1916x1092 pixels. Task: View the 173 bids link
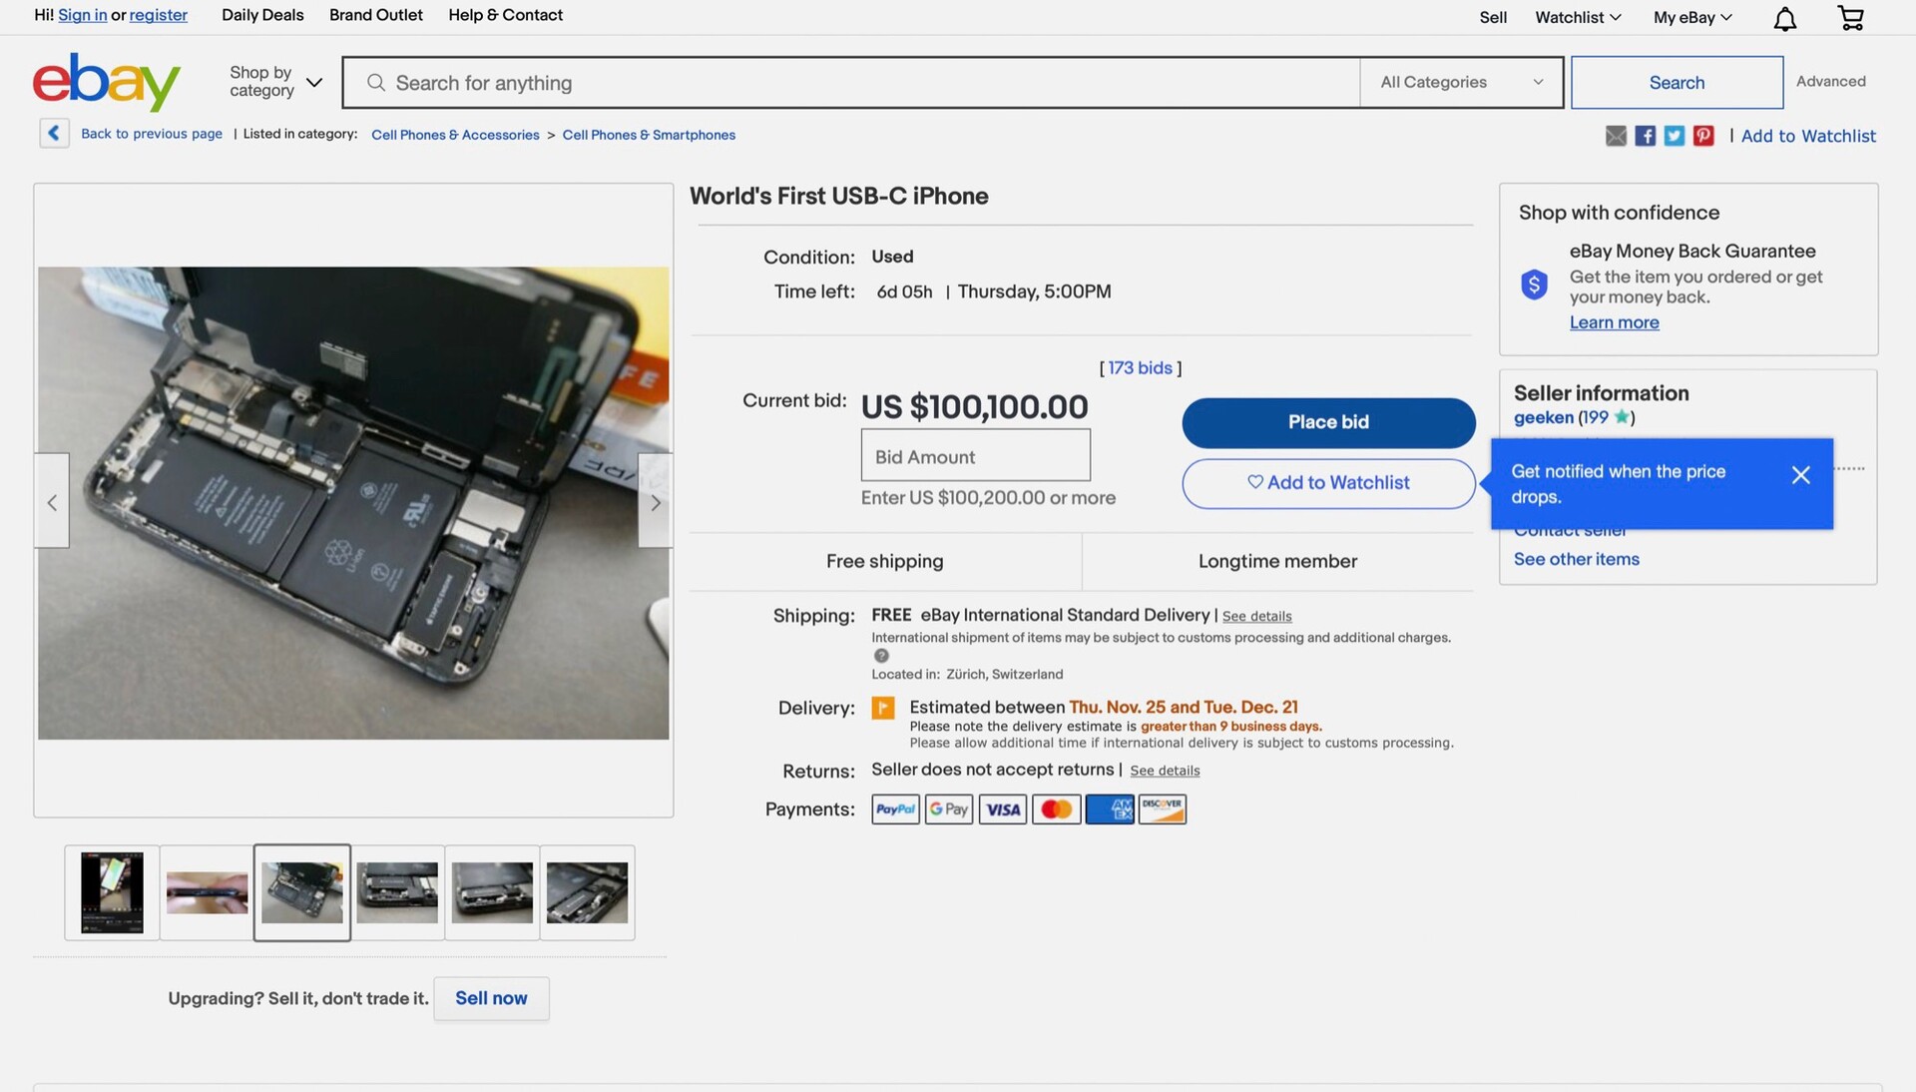pyautogui.click(x=1140, y=367)
